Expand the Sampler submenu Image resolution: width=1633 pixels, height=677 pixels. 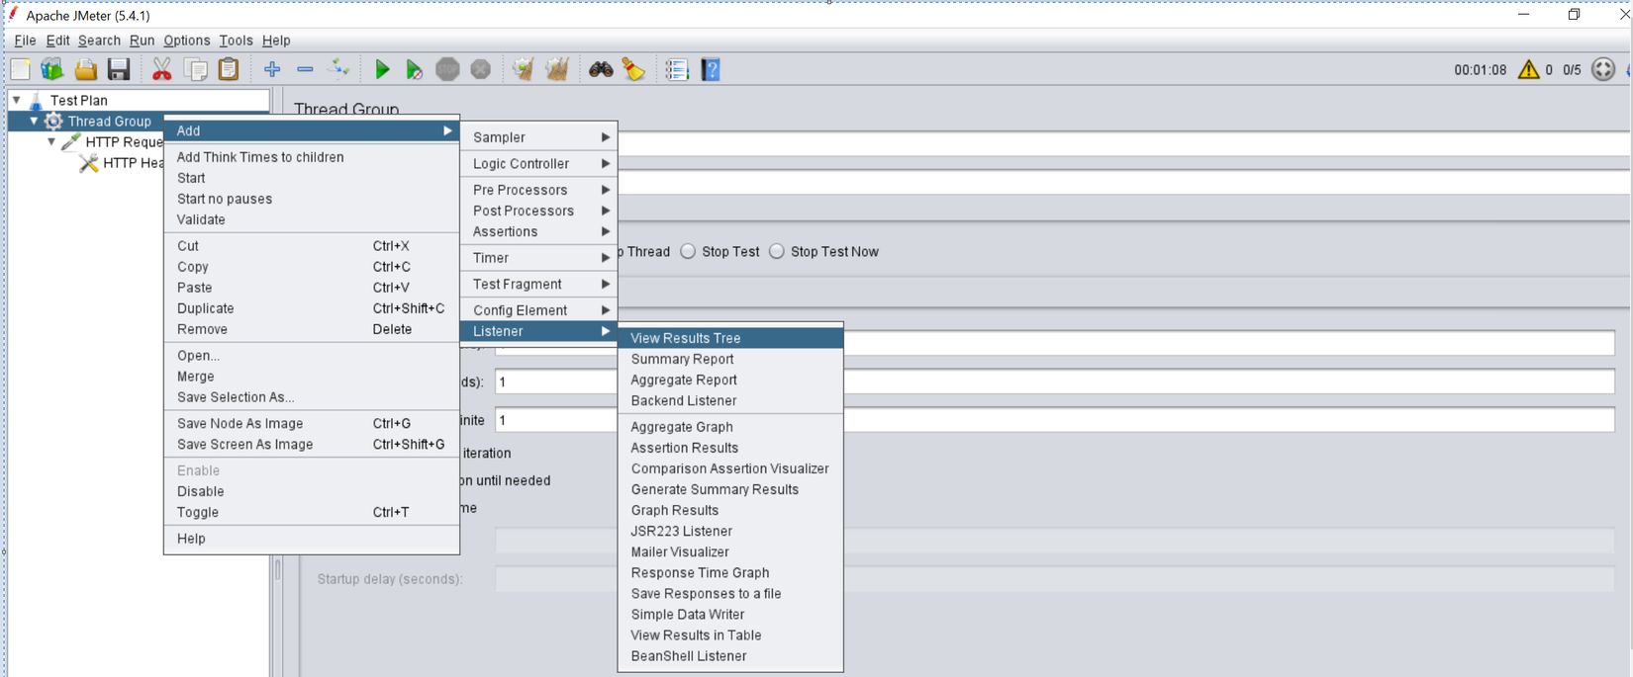coord(538,137)
